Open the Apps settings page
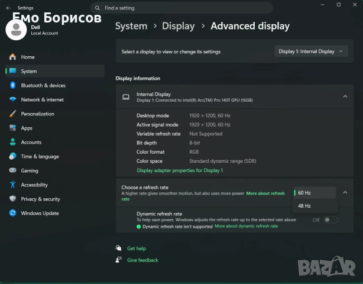This screenshot has height=284, width=363. [x=27, y=128]
